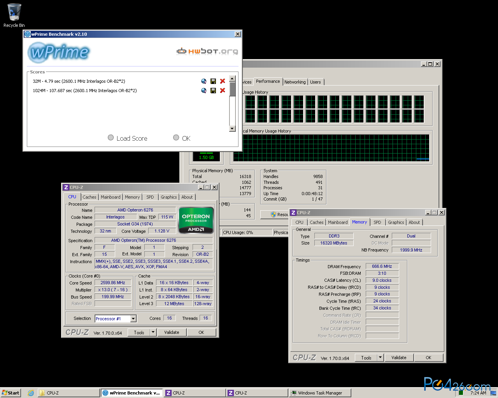The image size is (498, 398).
Task: Open the Graphics tab in CPU window
Action: pyautogui.click(x=169, y=197)
